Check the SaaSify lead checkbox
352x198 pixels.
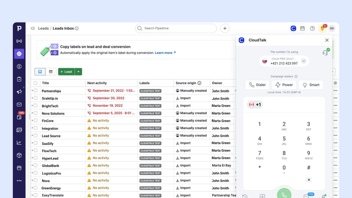point(35,143)
